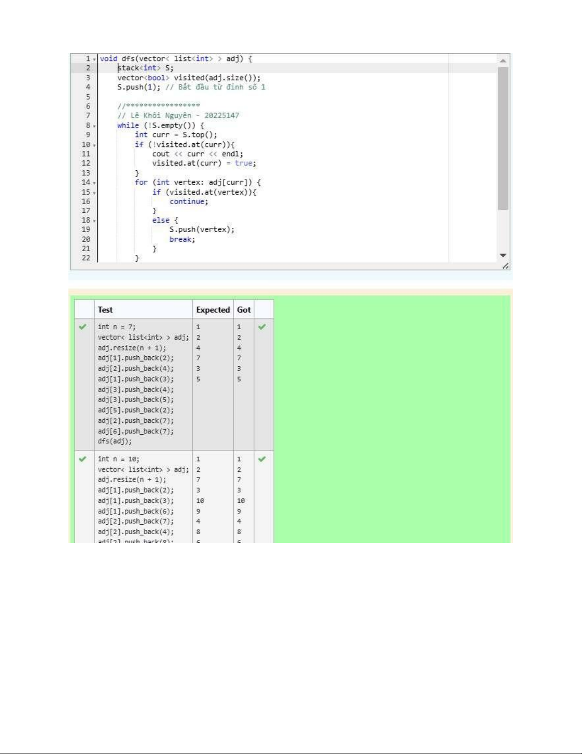Fold the while loop at line 8
Viewport: 582px width, 754px height.
pos(95,126)
